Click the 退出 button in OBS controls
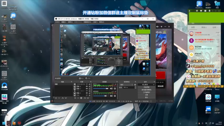The width and height of the screenshot is (224, 126). [x=146, y=97]
